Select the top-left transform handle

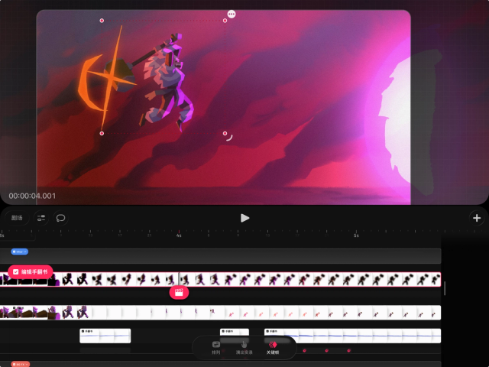(x=102, y=21)
